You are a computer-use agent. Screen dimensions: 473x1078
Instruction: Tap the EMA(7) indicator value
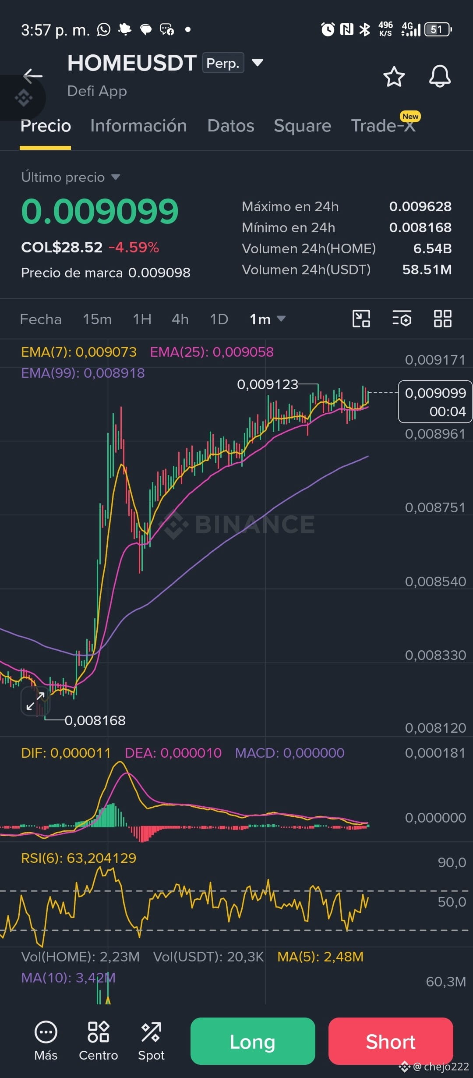click(79, 352)
